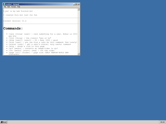Click line 'Z_bot is my new Discord bot'

click(x=18, y=11)
